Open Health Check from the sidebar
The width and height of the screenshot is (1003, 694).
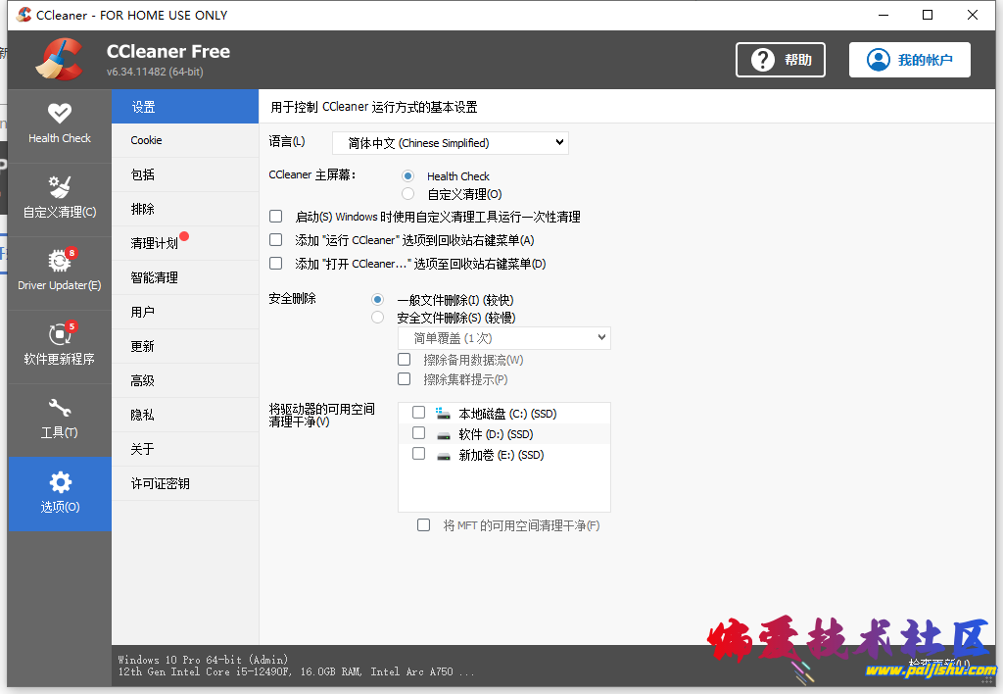tap(59, 125)
